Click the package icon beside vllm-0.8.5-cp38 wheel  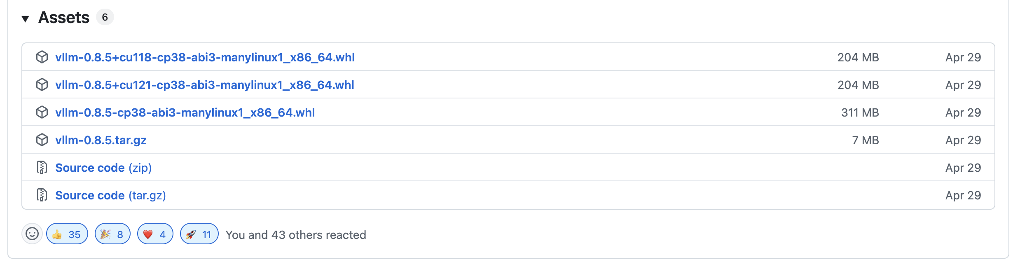42,112
